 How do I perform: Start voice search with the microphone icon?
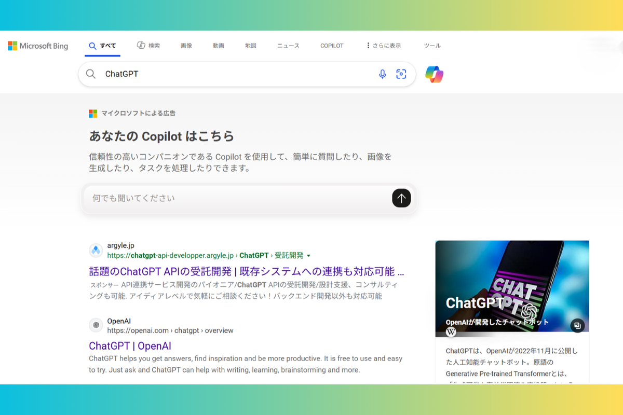pos(383,74)
